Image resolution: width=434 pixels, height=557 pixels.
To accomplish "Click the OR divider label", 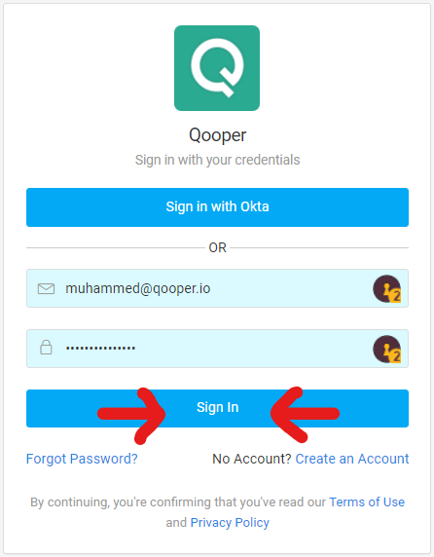I will 217,247.
